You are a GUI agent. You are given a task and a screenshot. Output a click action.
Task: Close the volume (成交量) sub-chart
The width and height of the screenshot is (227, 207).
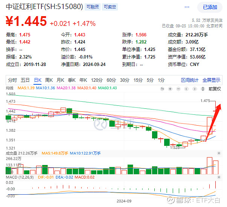click(219, 153)
